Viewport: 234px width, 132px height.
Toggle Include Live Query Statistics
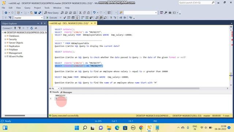87,18
